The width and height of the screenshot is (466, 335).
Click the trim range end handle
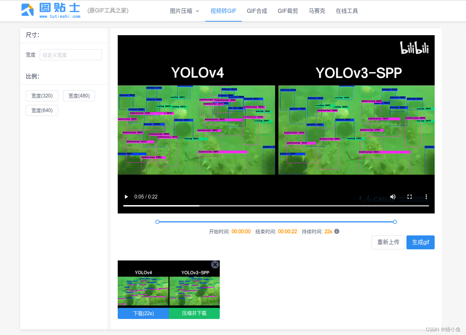click(395, 222)
